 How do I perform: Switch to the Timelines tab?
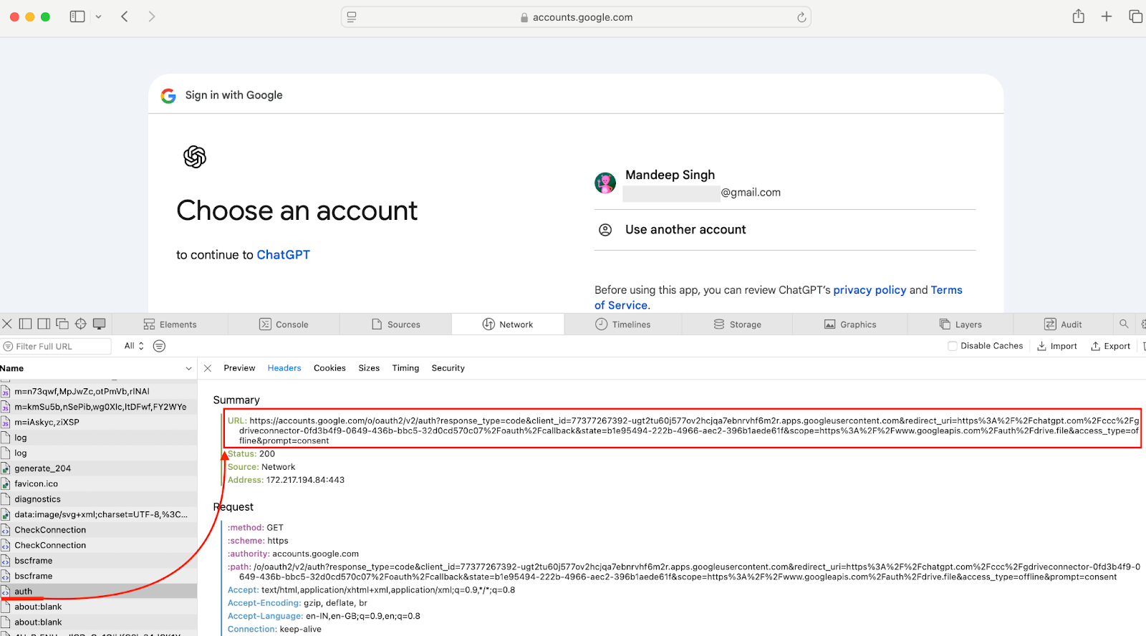coord(623,324)
